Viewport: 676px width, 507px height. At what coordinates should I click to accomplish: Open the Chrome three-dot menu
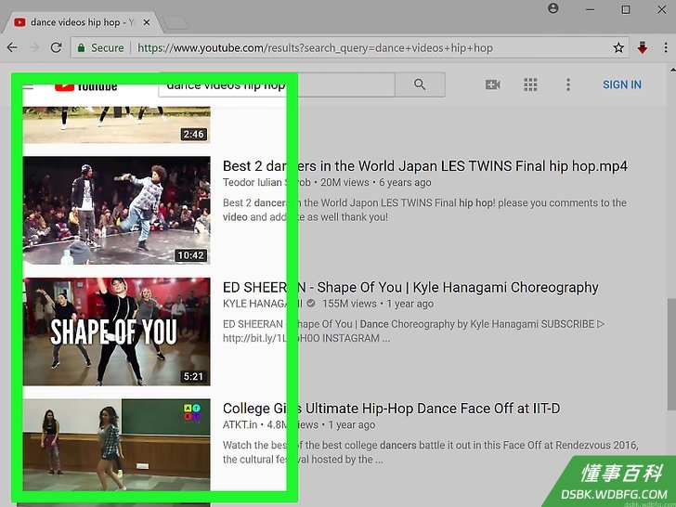[x=666, y=47]
